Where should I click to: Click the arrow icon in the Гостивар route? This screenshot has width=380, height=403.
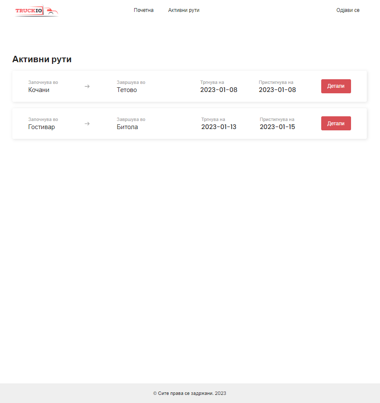click(87, 124)
